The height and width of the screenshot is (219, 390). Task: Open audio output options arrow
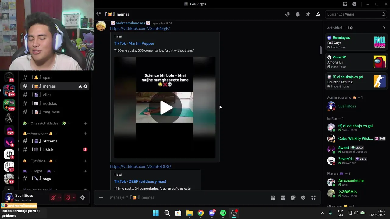[x=74, y=198]
